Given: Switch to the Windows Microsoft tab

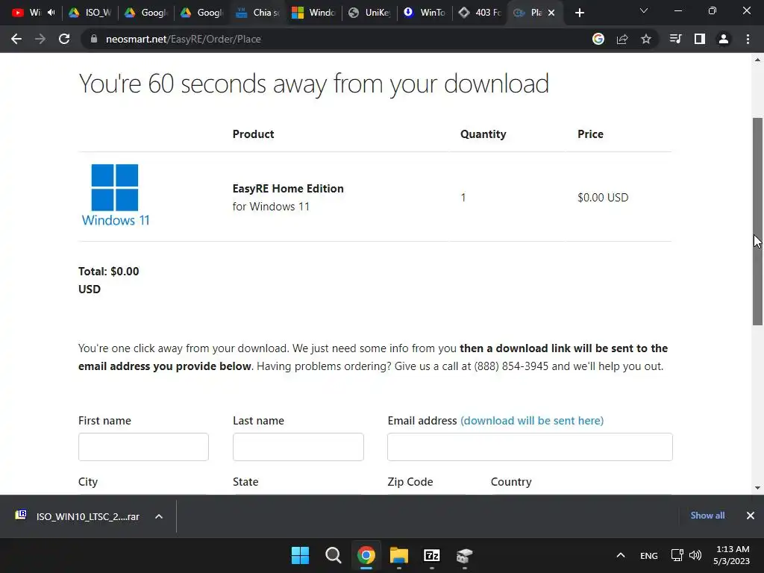Looking at the screenshot, I should (314, 13).
